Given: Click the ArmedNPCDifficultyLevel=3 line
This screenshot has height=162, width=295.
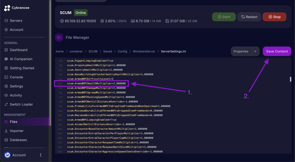Looking at the screenshot, I should click(90, 79).
